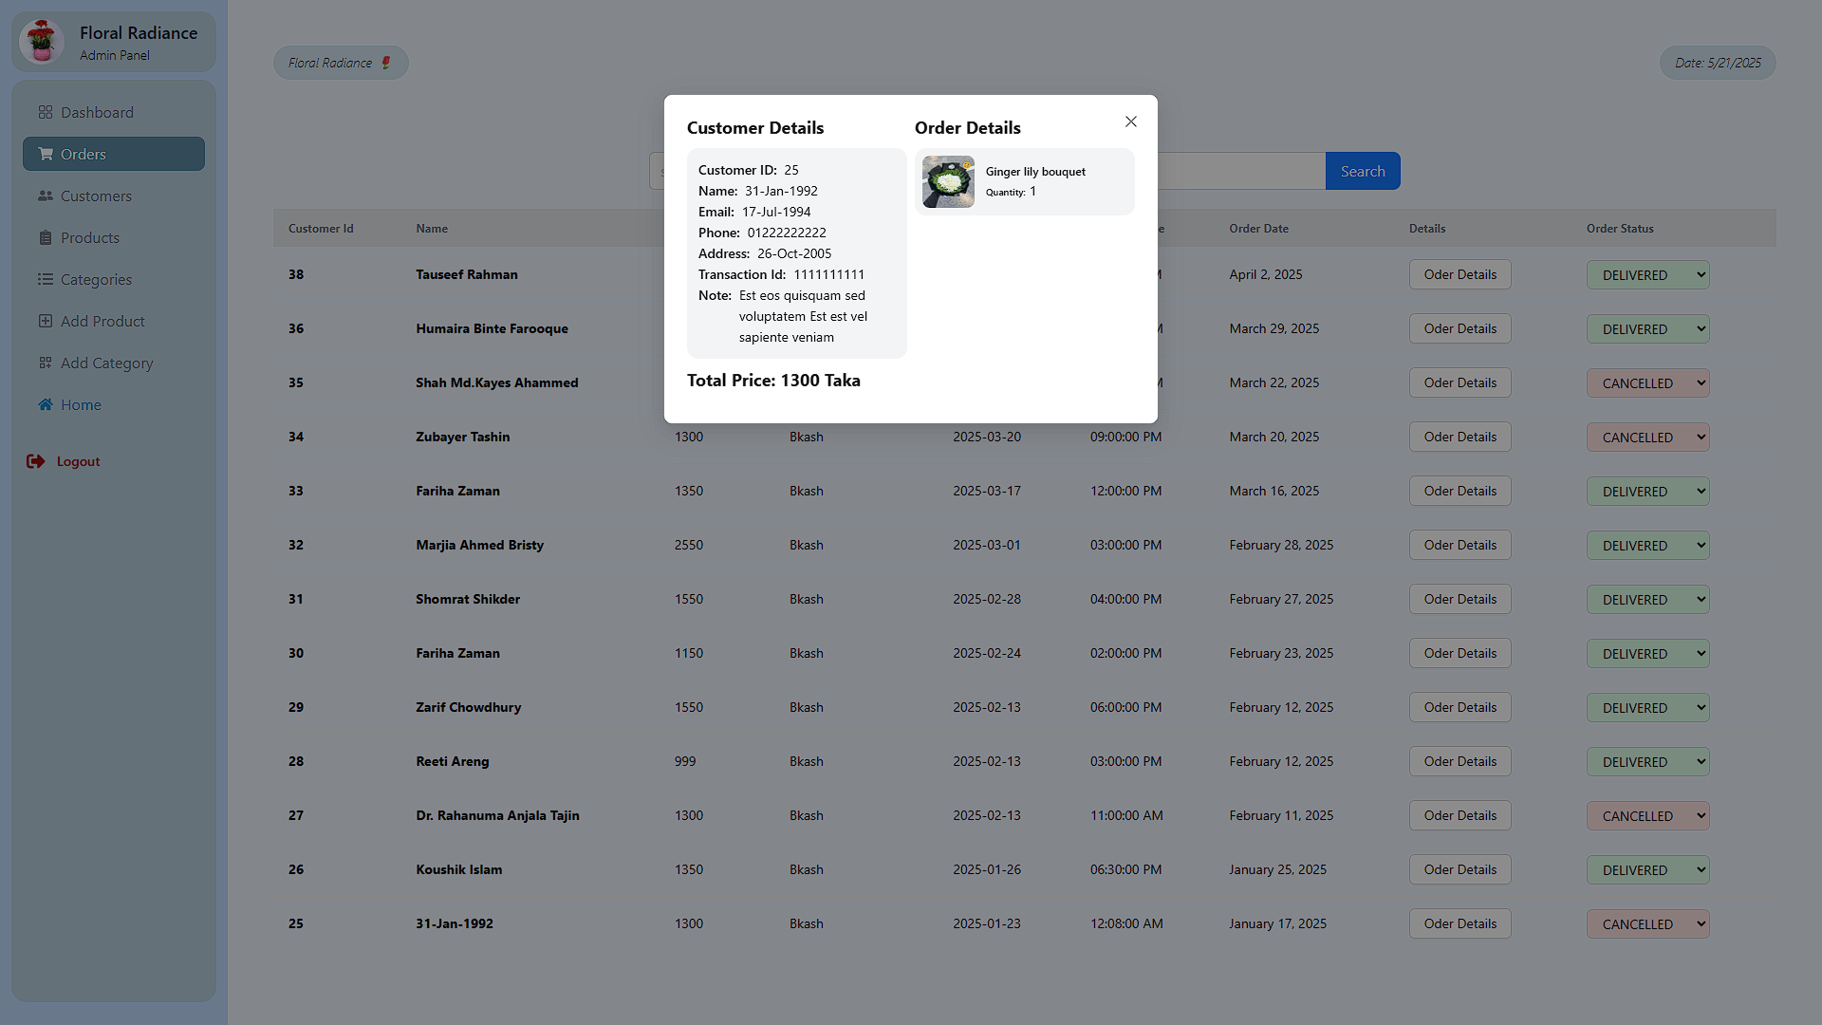Go to the Customers menu item
The height and width of the screenshot is (1025, 1822).
tap(96, 196)
